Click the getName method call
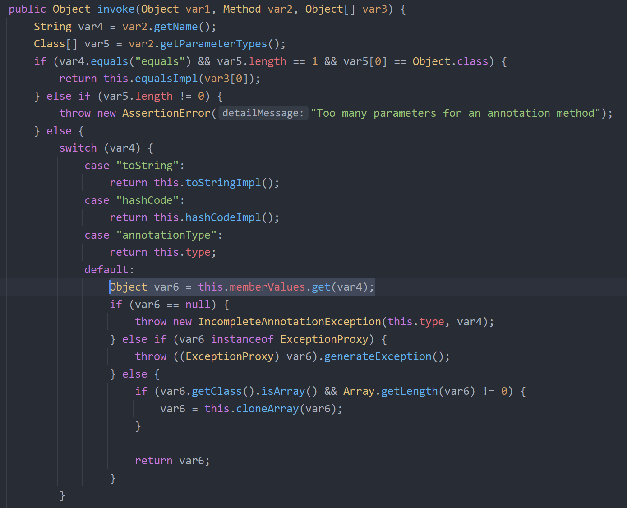 [175, 27]
